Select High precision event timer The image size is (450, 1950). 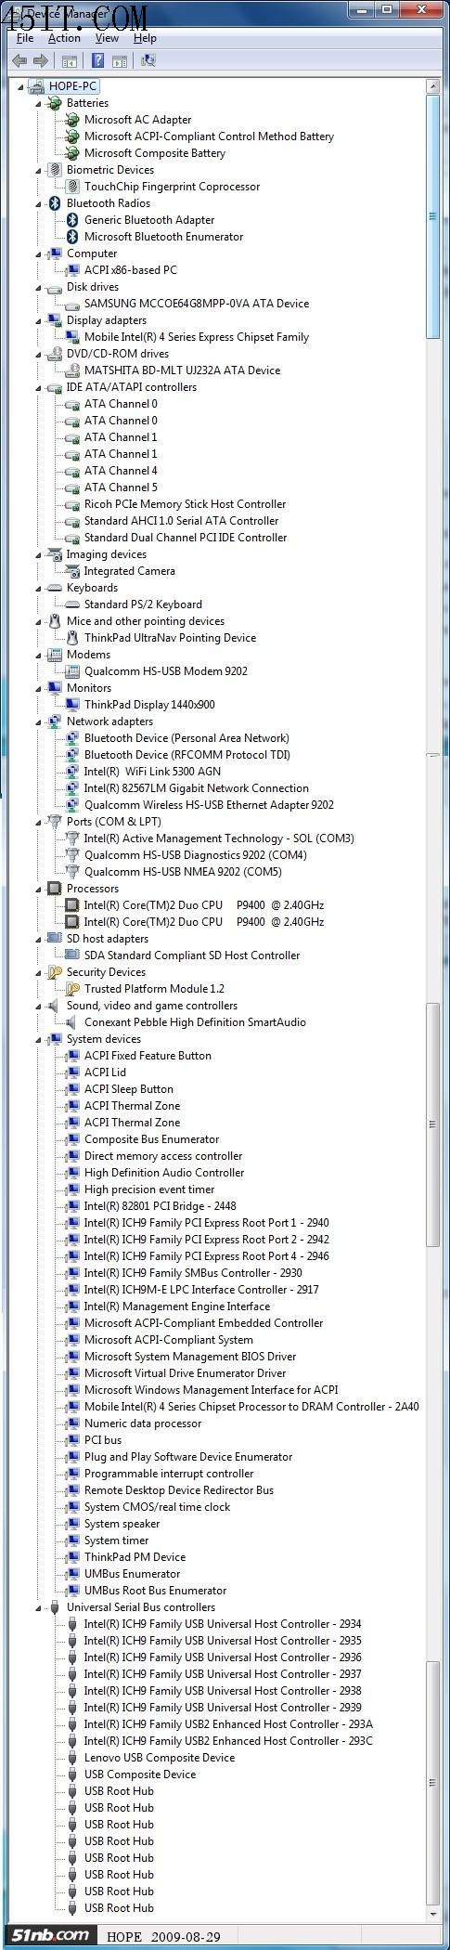[149, 1189]
